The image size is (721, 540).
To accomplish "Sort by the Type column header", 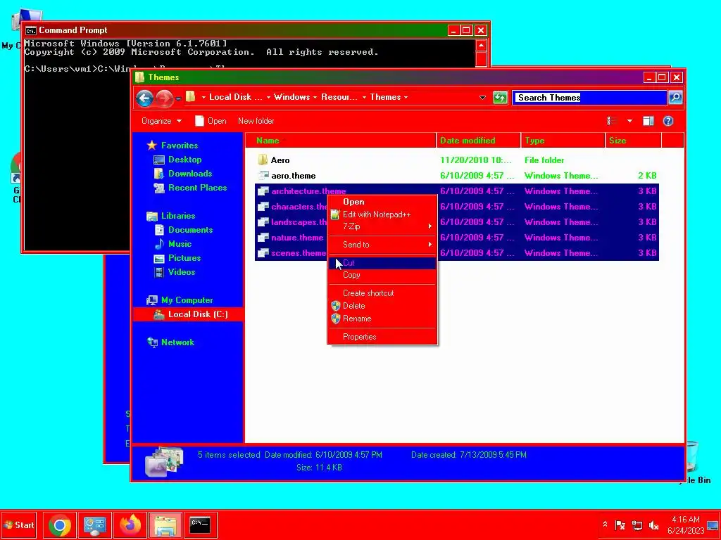I will pyautogui.click(x=563, y=141).
